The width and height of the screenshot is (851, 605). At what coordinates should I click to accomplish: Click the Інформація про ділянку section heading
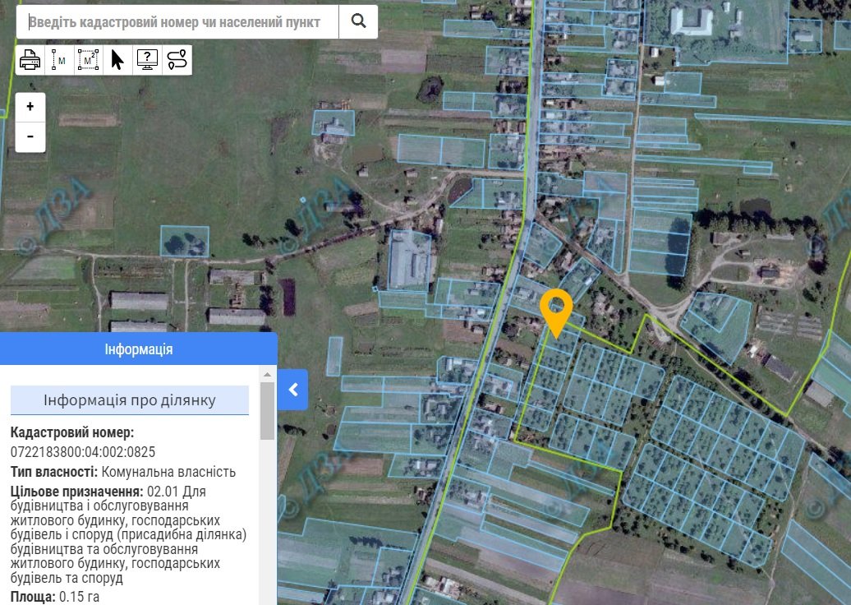click(130, 400)
